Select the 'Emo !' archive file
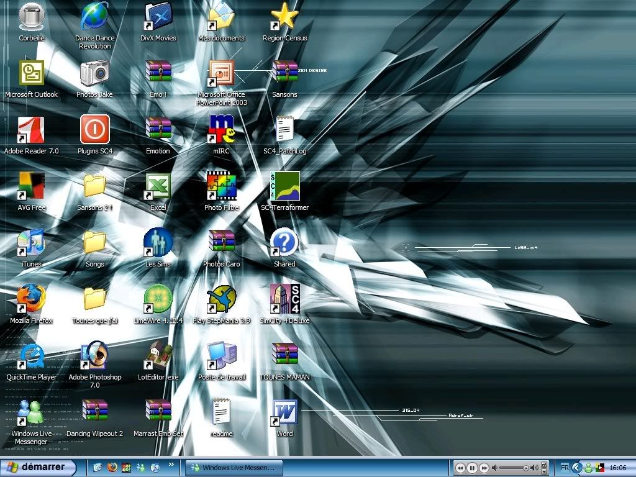The width and height of the screenshot is (636, 477). (x=158, y=79)
